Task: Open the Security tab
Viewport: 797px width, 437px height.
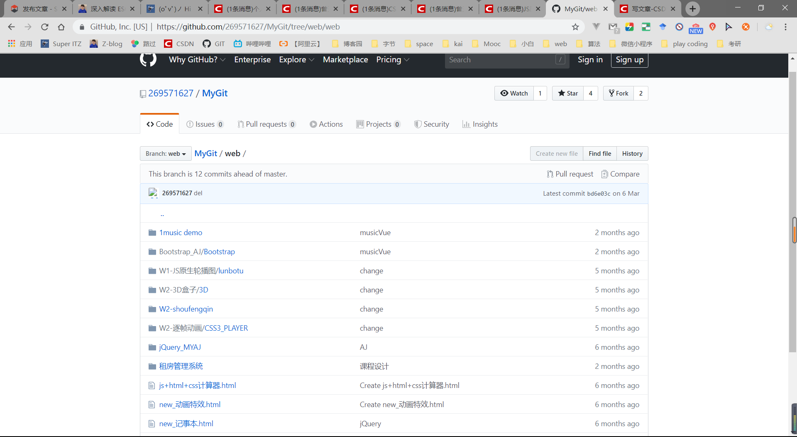Action: click(432, 124)
